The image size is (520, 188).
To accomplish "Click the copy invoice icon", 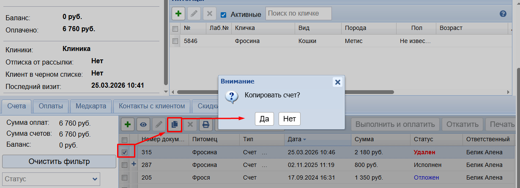I will (174, 124).
